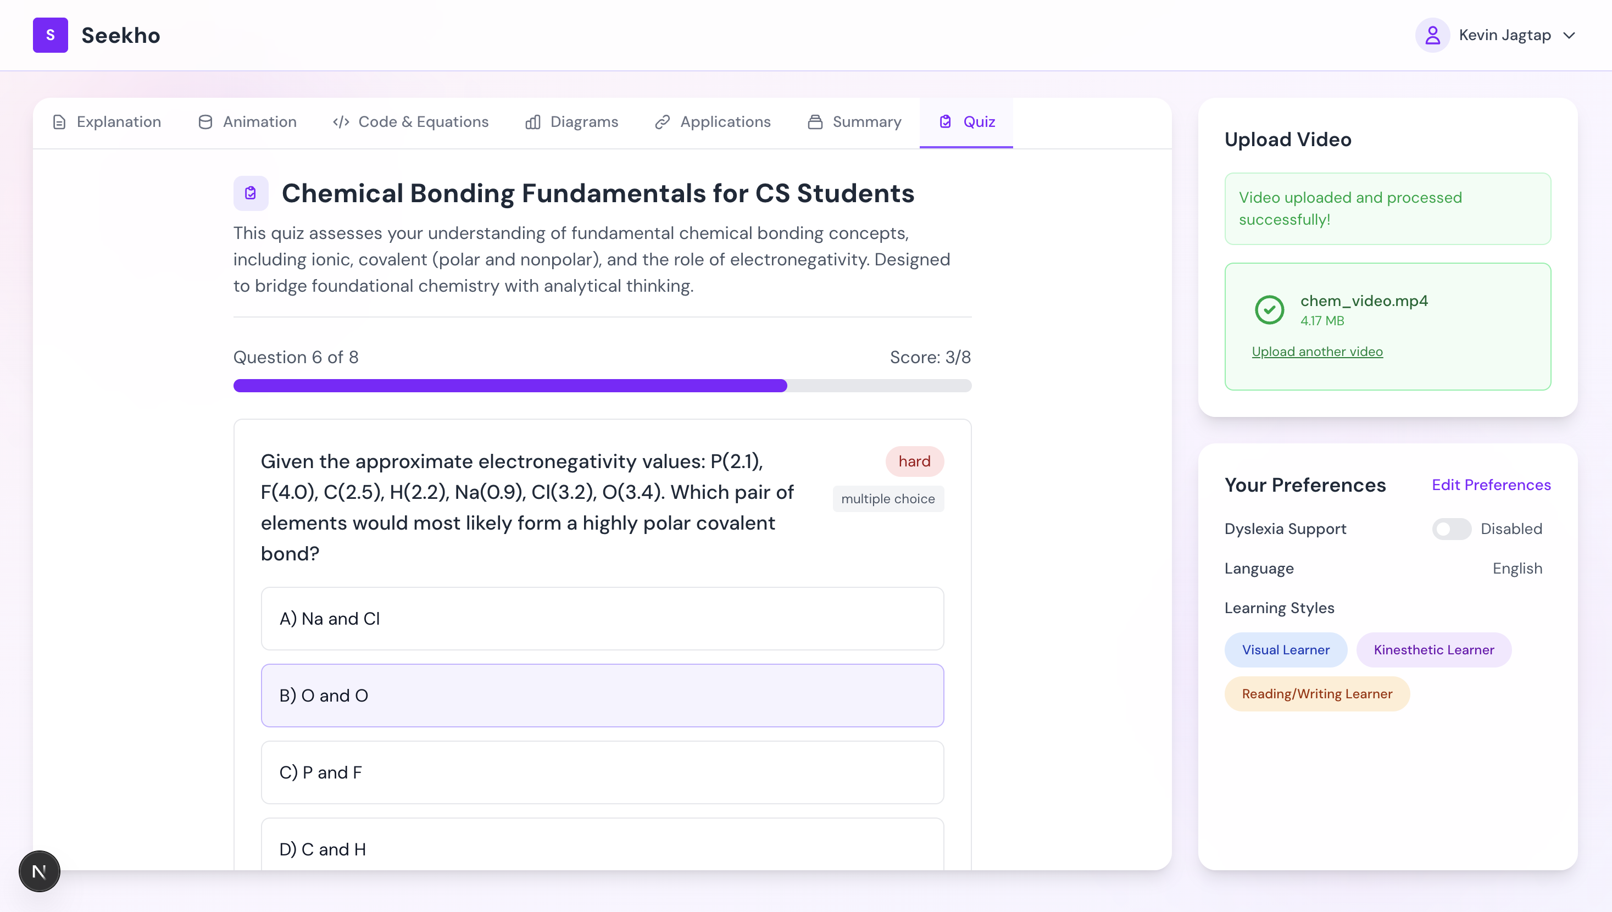Click the green checkmark next to chem_video.mp4

(1269, 309)
